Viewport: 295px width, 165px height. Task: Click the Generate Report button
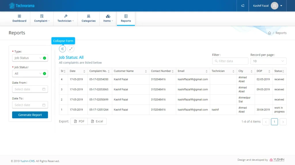(30, 115)
